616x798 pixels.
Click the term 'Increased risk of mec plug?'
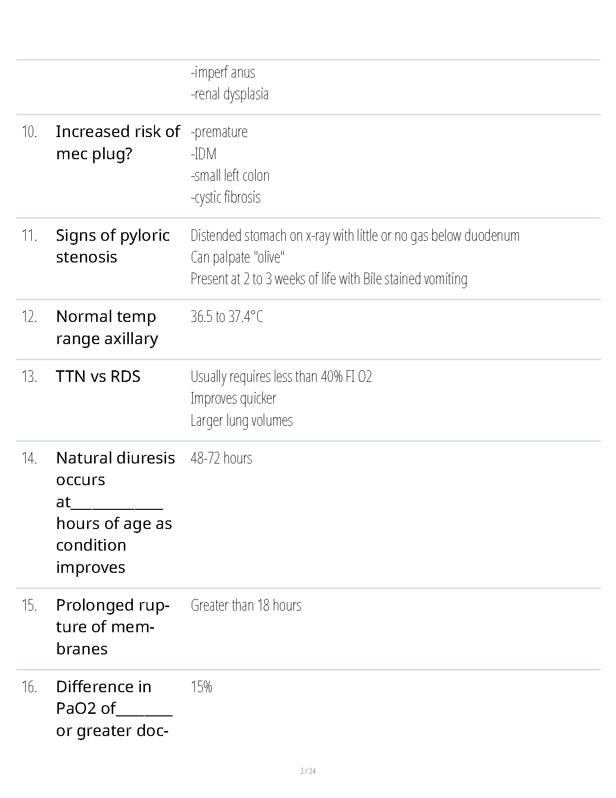tap(118, 143)
